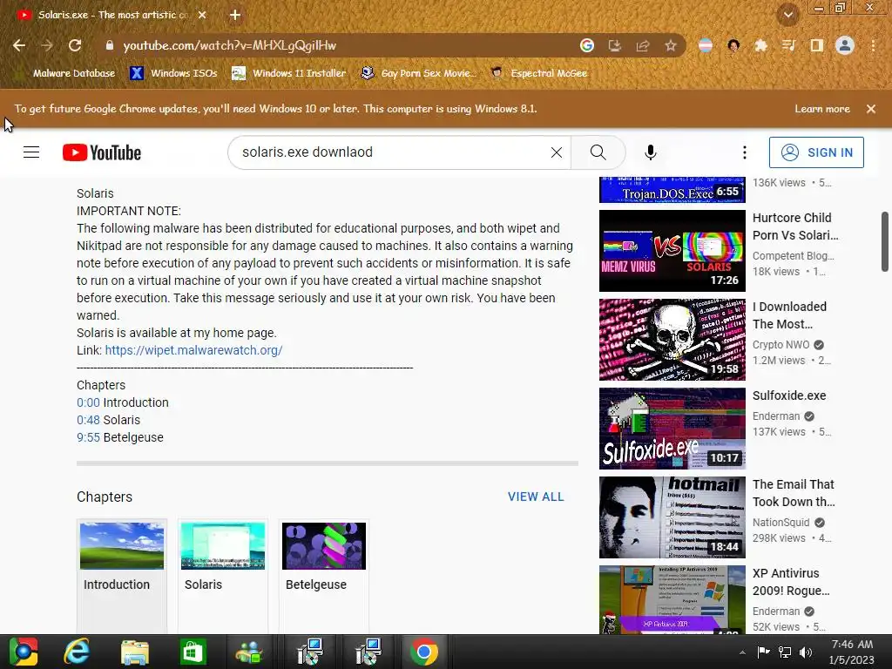
Task: Open volume control in system tray
Action: (x=806, y=652)
